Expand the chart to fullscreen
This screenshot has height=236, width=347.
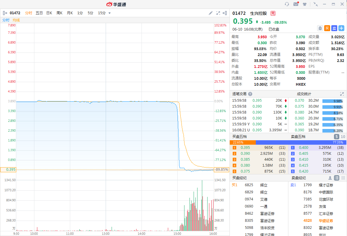218,13
